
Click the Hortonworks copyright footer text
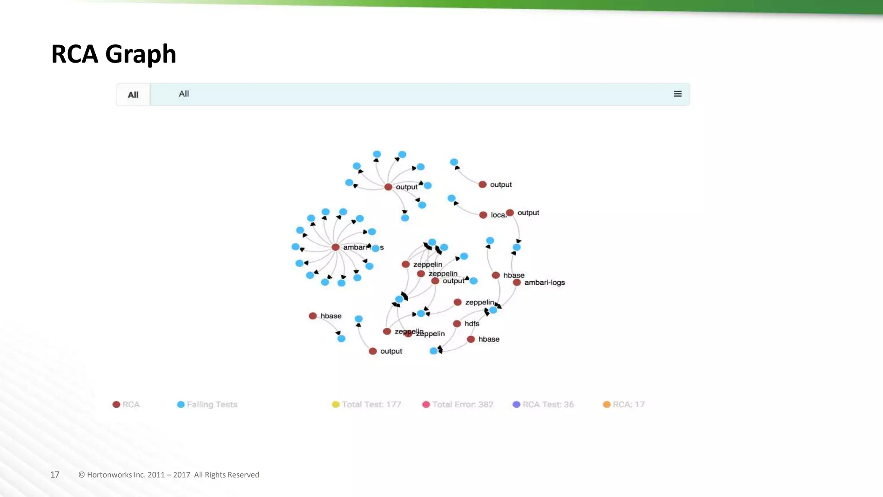point(169,475)
